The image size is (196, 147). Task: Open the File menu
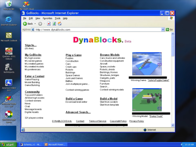(x=24, y=18)
